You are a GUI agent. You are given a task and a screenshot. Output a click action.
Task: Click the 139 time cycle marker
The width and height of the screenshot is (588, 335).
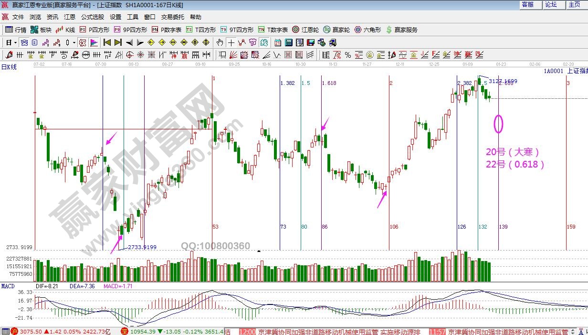504,227
